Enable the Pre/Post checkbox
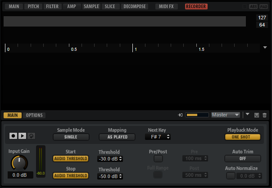 click(x=158, y=159)
